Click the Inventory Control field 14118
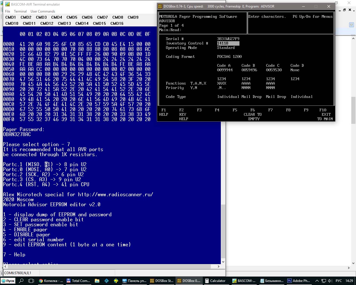Image resolution: width=356 pixels, height=285 pixels. [228, 43]
